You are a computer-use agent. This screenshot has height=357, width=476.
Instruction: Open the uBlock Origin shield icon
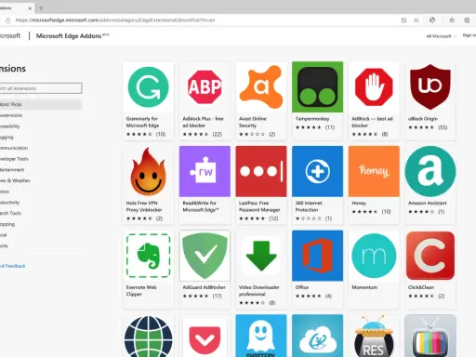coord(430,86)
